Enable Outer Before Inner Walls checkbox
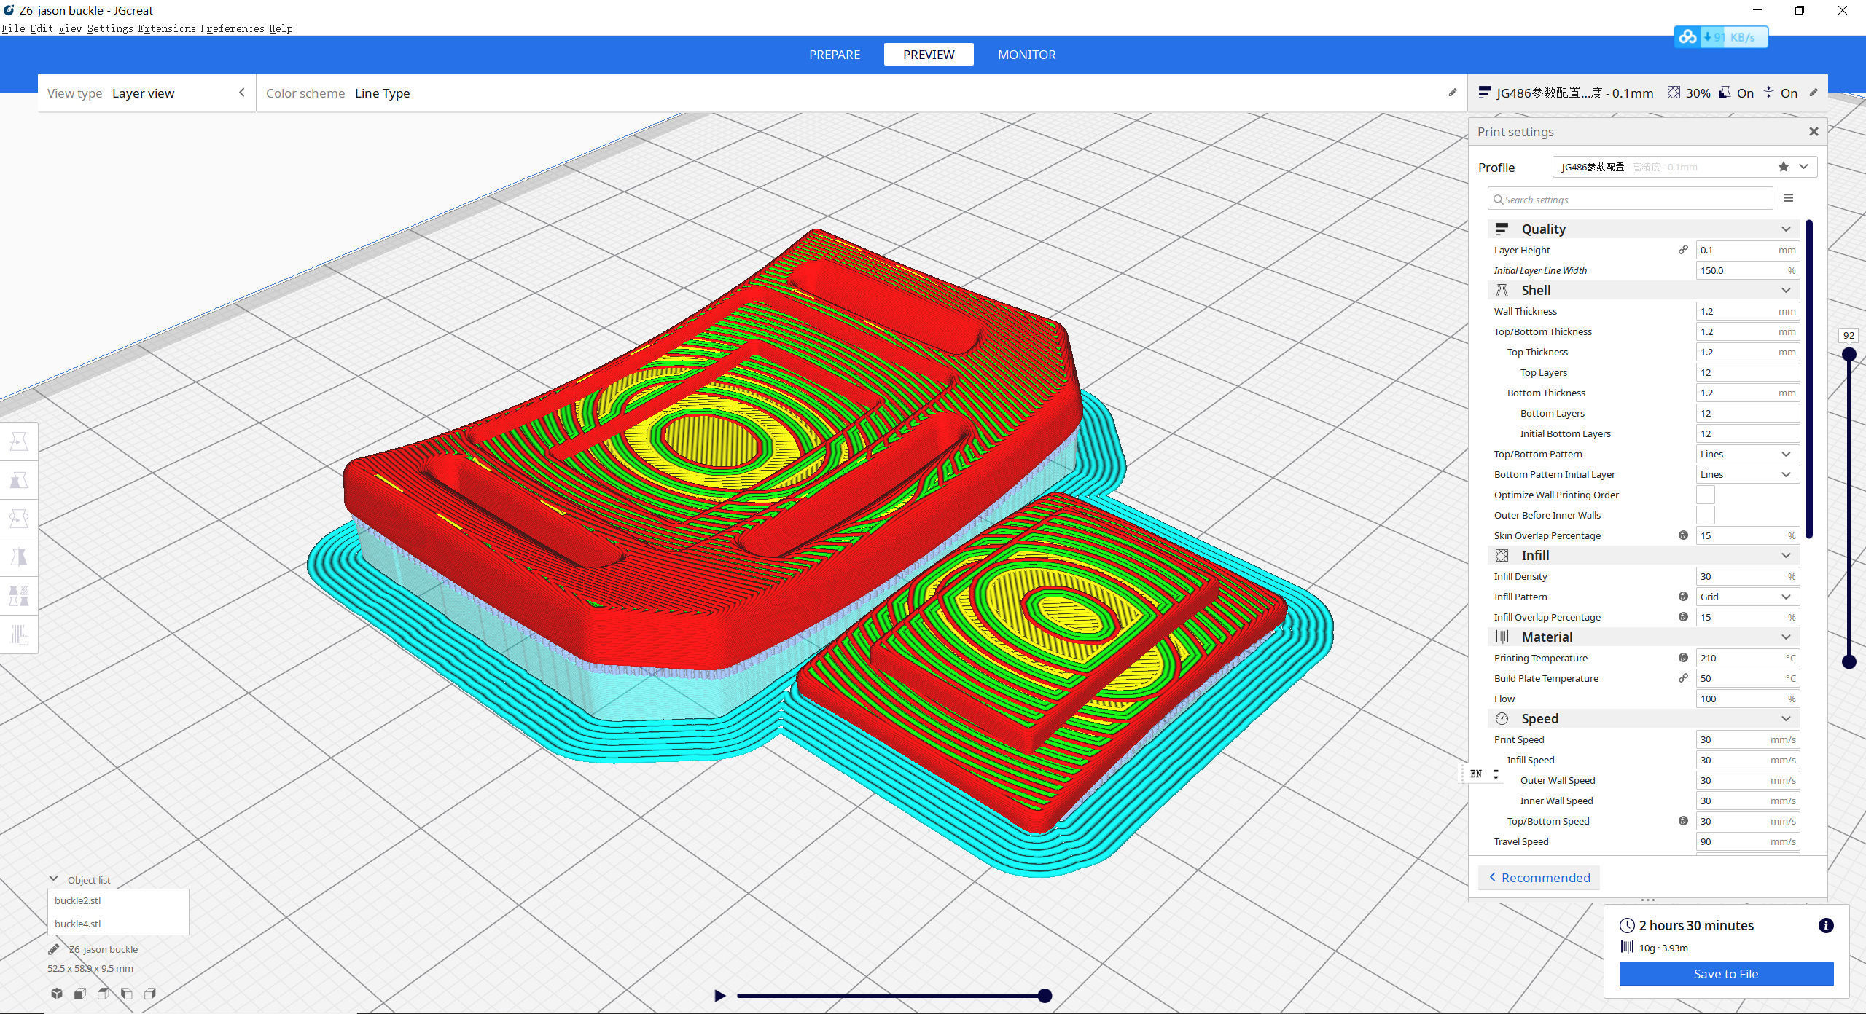Image resolution: width=1866 pixels, height=1014 pixels. click(1706, 515)
